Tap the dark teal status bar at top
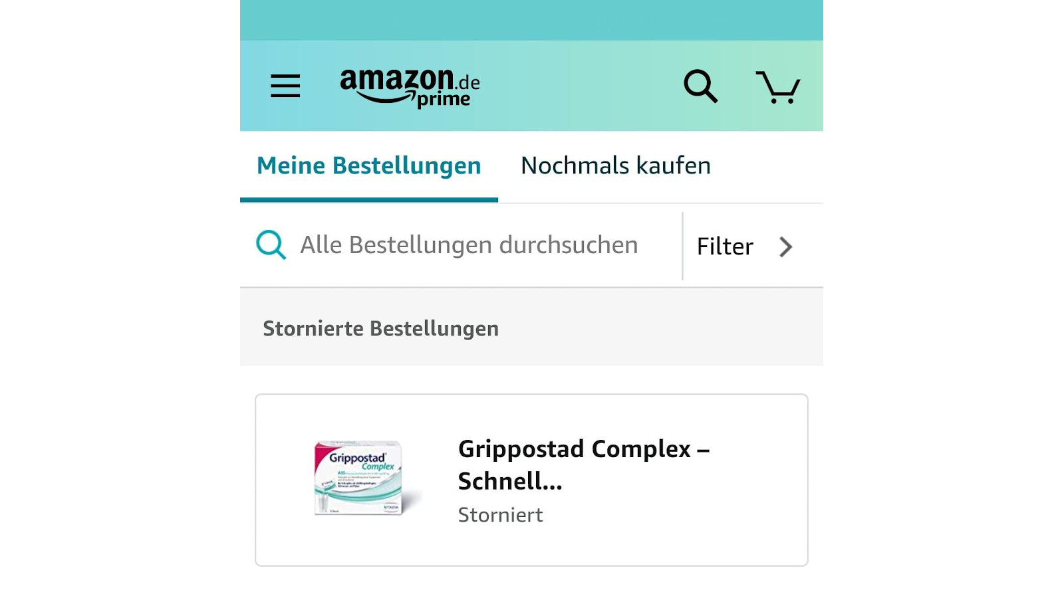This screenshot has height=598, width=1064. pyautogui.click(x=531, y=20)
